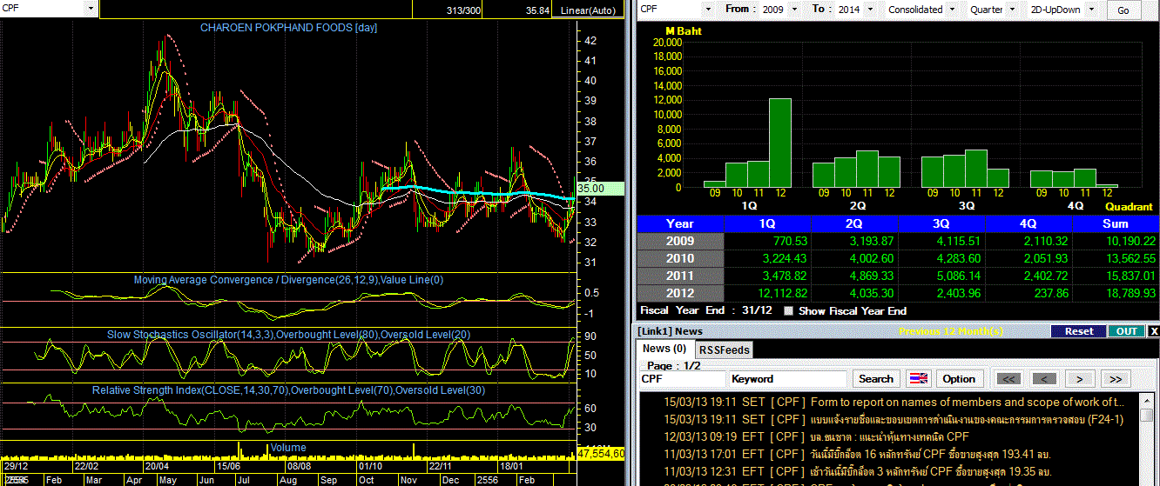Open the Quarter period dropdown

coord(1014,10)
